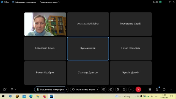Screen dimensions: 176x99
Task: Select Горбатенко Сергій participant tile
Action: point(131,24)
